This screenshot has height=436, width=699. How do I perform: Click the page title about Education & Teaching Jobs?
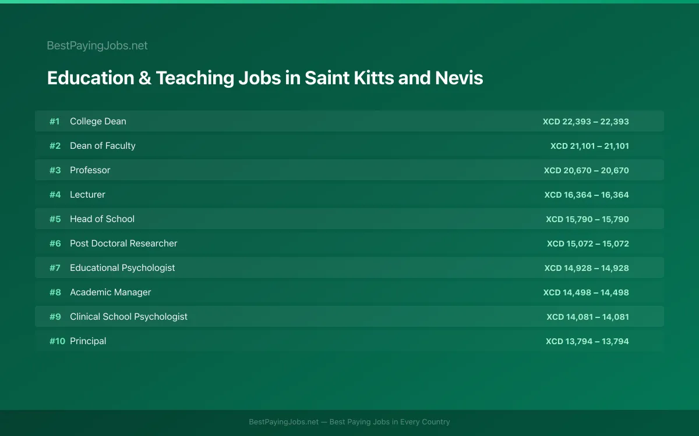pos(265,78)
